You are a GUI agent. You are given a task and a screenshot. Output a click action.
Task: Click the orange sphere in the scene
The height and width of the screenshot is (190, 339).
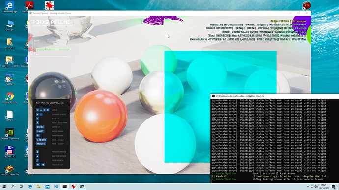coord(101,116)
